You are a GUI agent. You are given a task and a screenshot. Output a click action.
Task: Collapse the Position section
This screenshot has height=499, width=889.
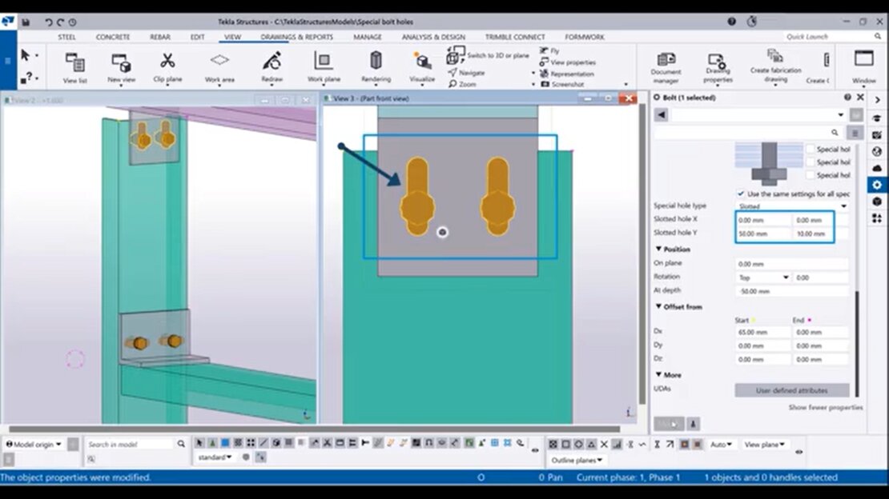pos(658,249)
